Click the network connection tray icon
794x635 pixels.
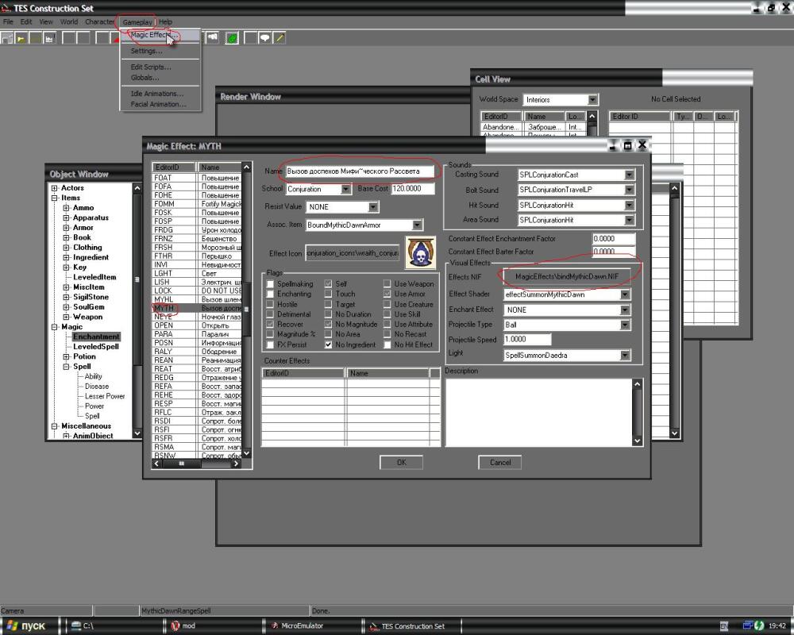coord(748,626)
